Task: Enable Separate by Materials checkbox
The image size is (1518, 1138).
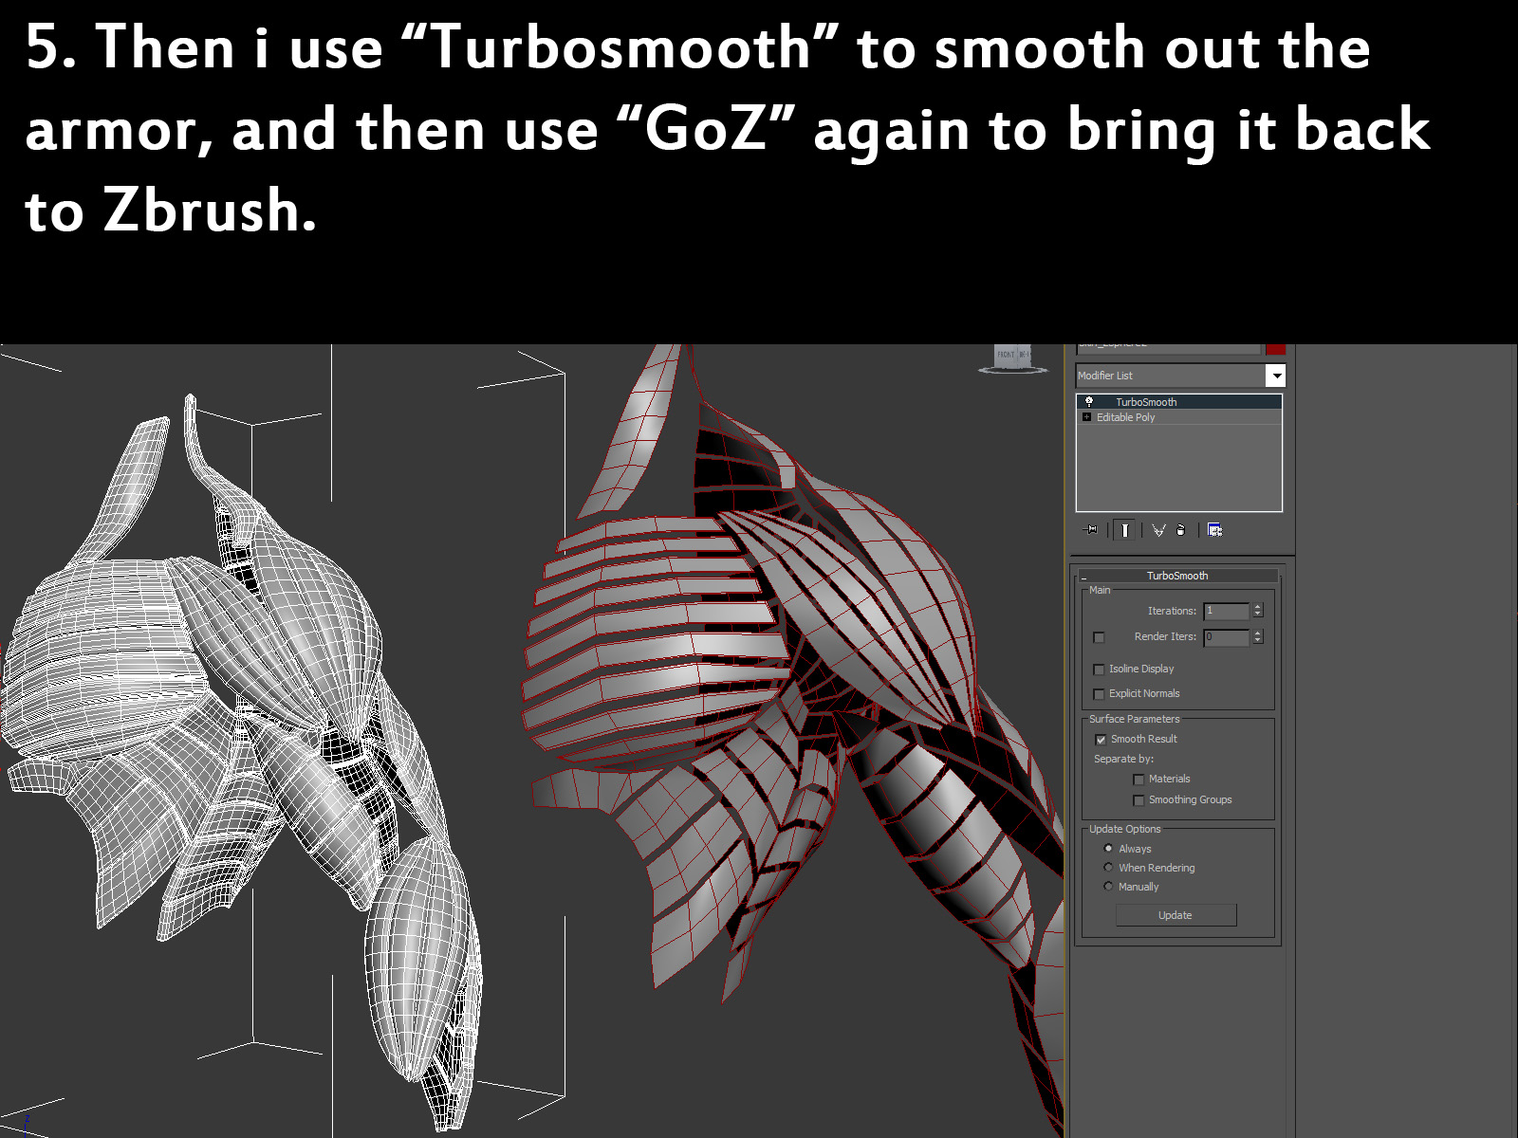Action: (x=1138, y=780)
